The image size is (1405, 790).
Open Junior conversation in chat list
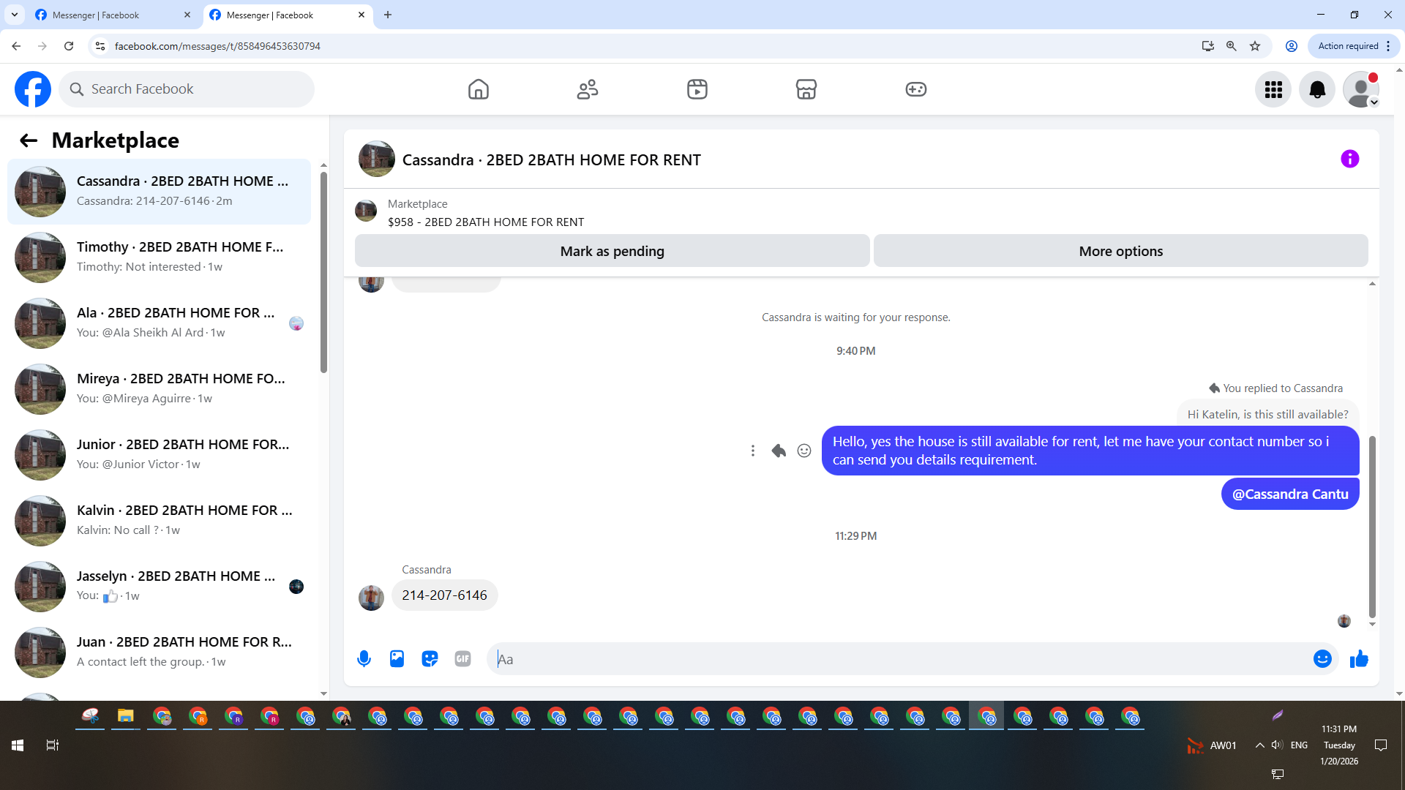click(159, 455)
